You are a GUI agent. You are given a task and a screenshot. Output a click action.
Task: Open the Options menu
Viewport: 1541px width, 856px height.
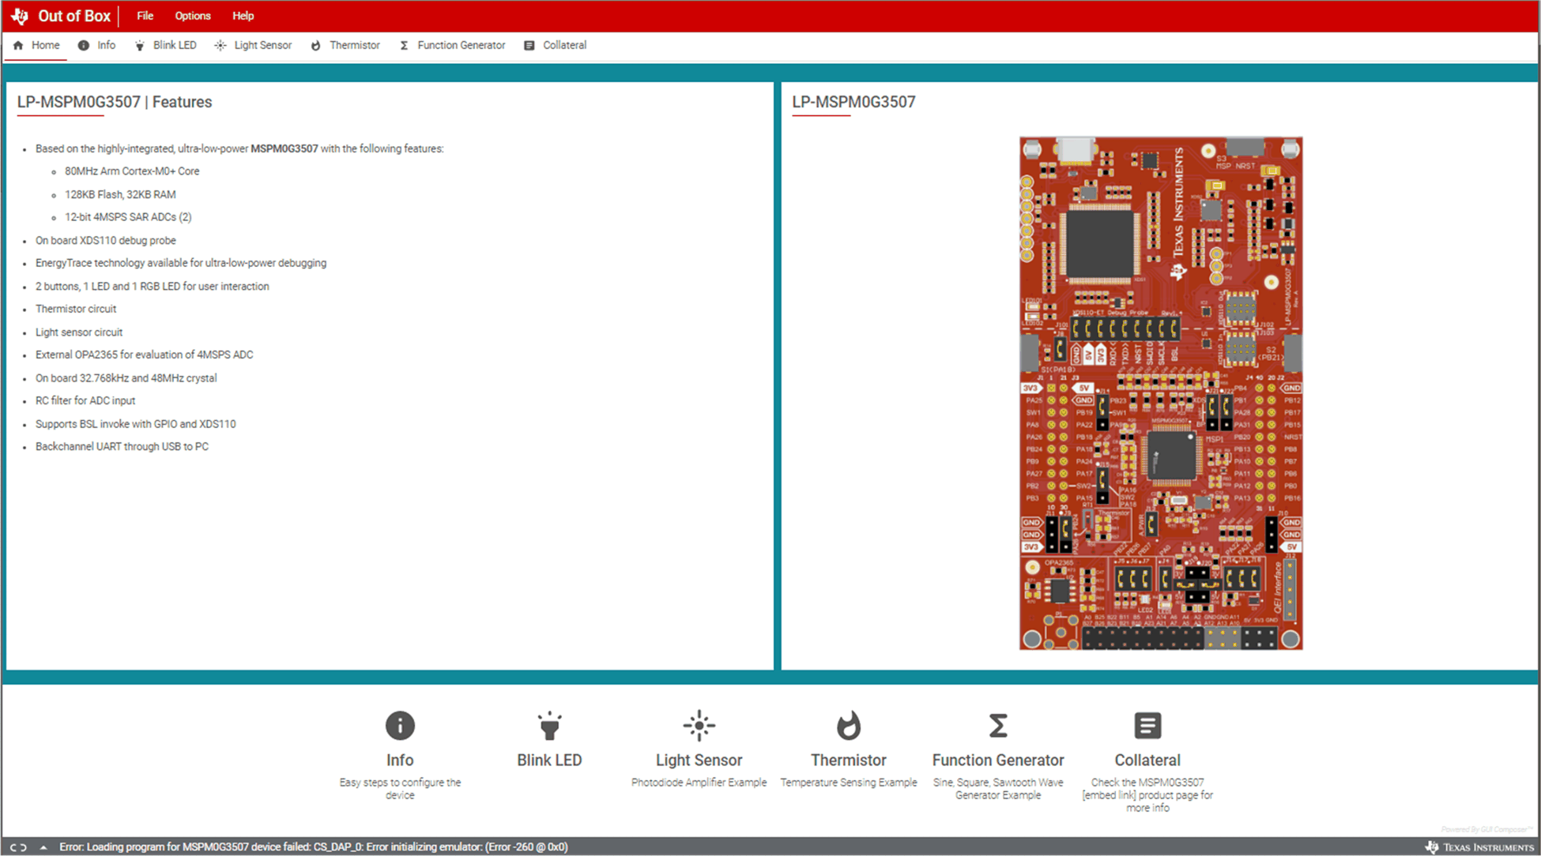point(193,16)
